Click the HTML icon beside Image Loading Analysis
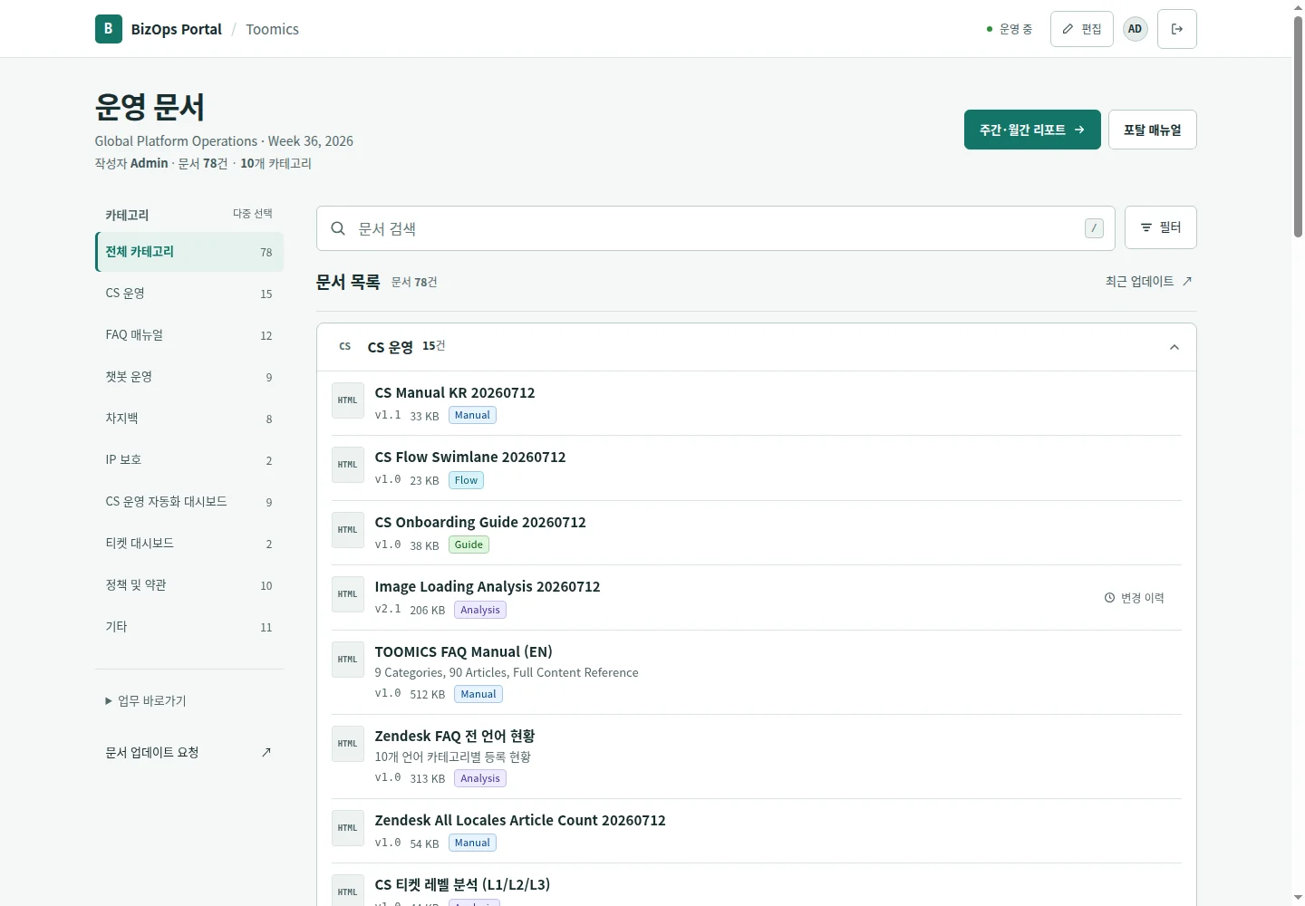Screen dimensions: 1305x906 (347, 594)
